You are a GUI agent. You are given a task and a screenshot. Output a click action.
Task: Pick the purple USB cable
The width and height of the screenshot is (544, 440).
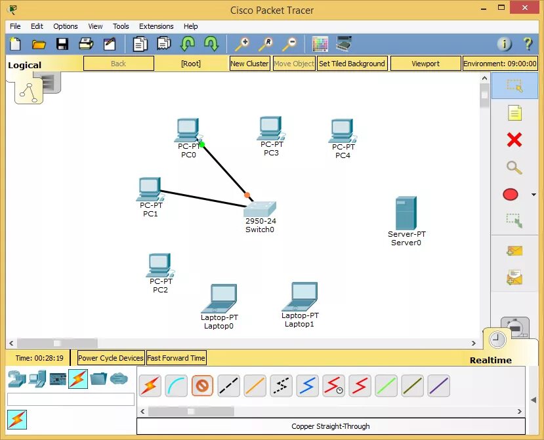[x=438, y=386]
